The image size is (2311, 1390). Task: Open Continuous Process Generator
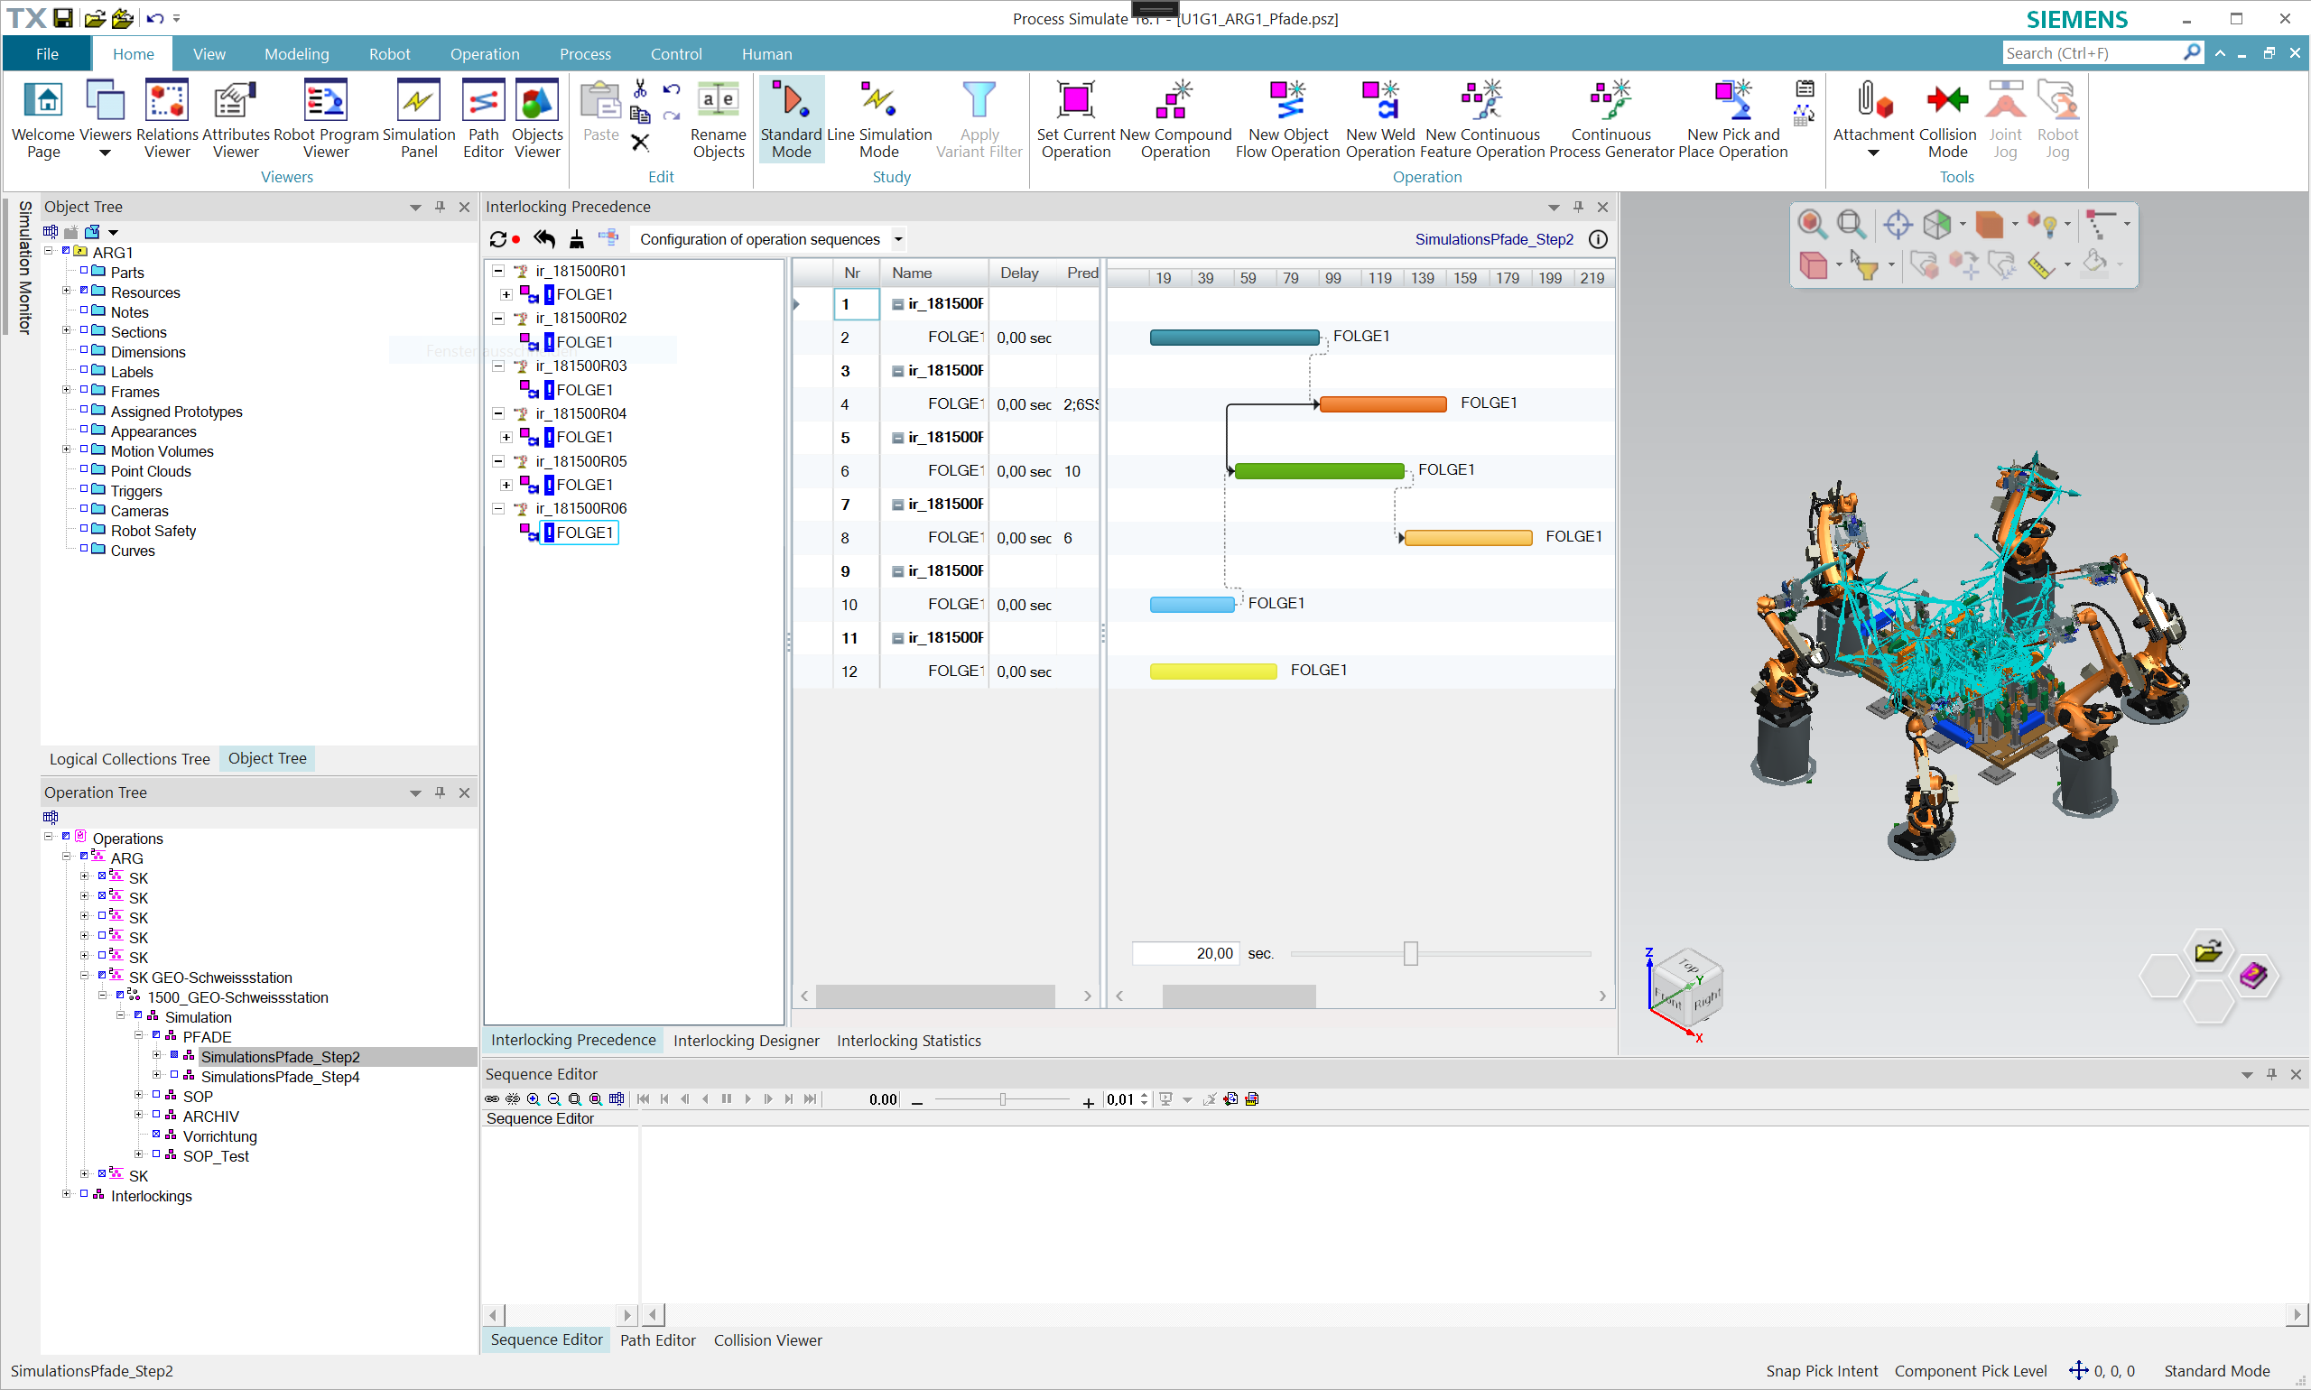[1611, 119]
